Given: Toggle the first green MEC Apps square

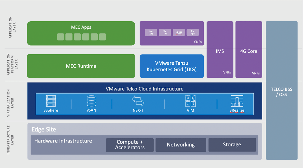Looking at the screenshot, I should coord(60,37).
